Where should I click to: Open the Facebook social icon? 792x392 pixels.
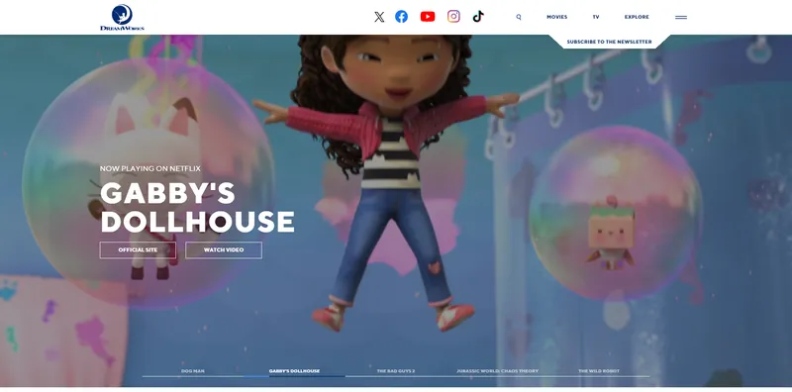402,17
